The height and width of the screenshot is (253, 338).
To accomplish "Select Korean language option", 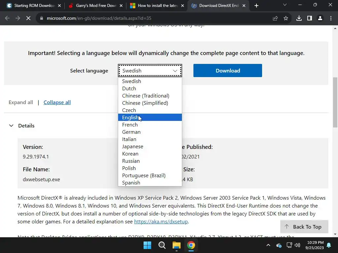I will [150, 154].
